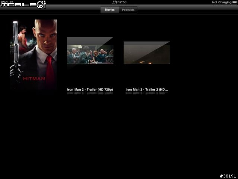Viewport: 238px width, 179px height.
Task: Tap the battery icon in status bar
Action: click(235, 2)
